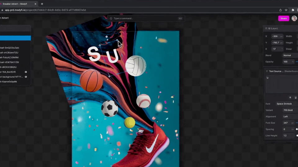Click the icon on the ct background-NTYY layer row
This screenshot has height=167, width=298.
26,77
